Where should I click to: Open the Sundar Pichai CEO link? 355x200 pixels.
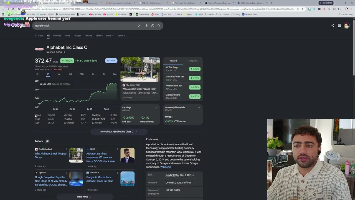172,175
